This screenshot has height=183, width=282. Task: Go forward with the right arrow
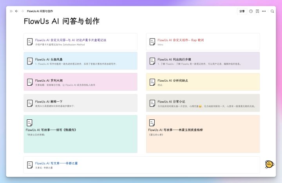click(x=22, y=11)
